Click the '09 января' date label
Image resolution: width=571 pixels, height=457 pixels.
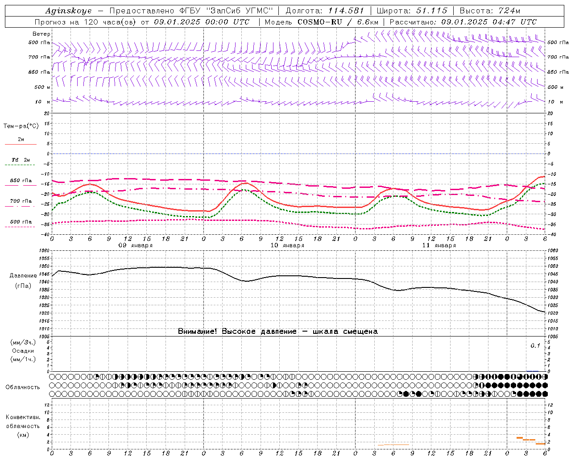(135, 245)
